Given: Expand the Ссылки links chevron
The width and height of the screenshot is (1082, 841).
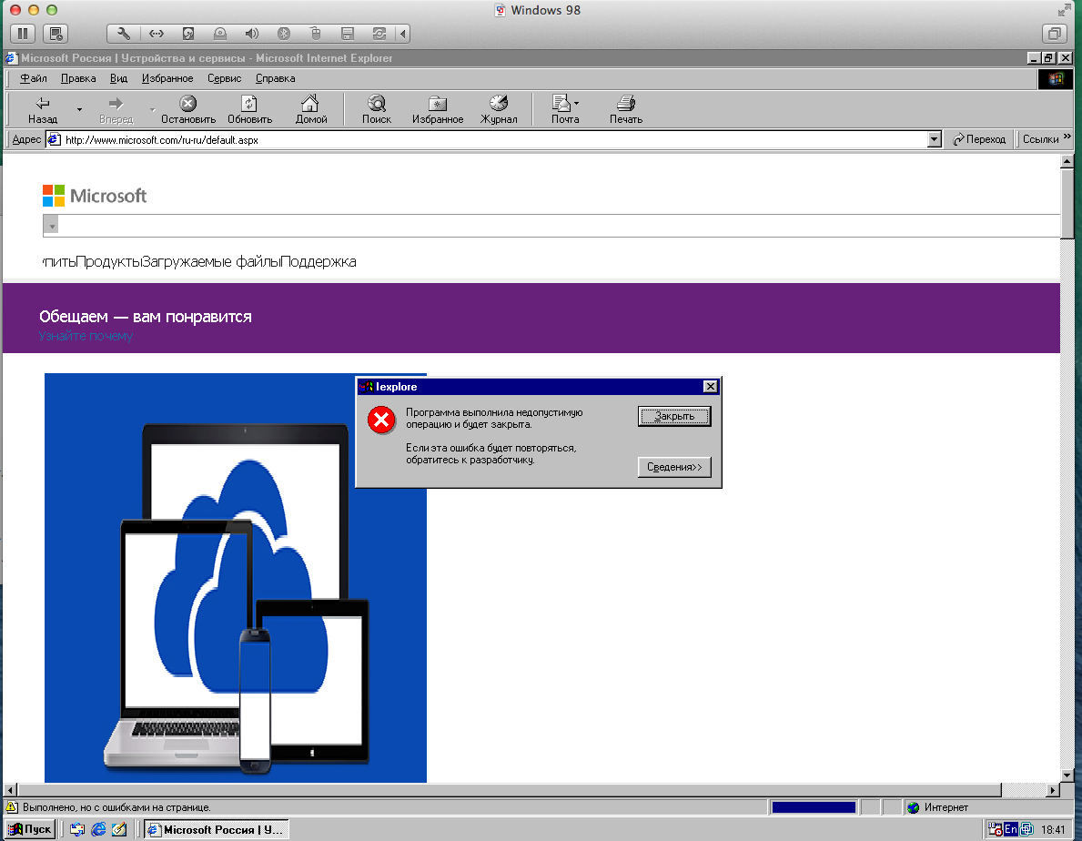Looking at the screenshot, I should 1067,137.
